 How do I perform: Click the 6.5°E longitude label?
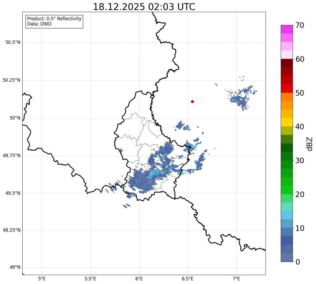188,278
